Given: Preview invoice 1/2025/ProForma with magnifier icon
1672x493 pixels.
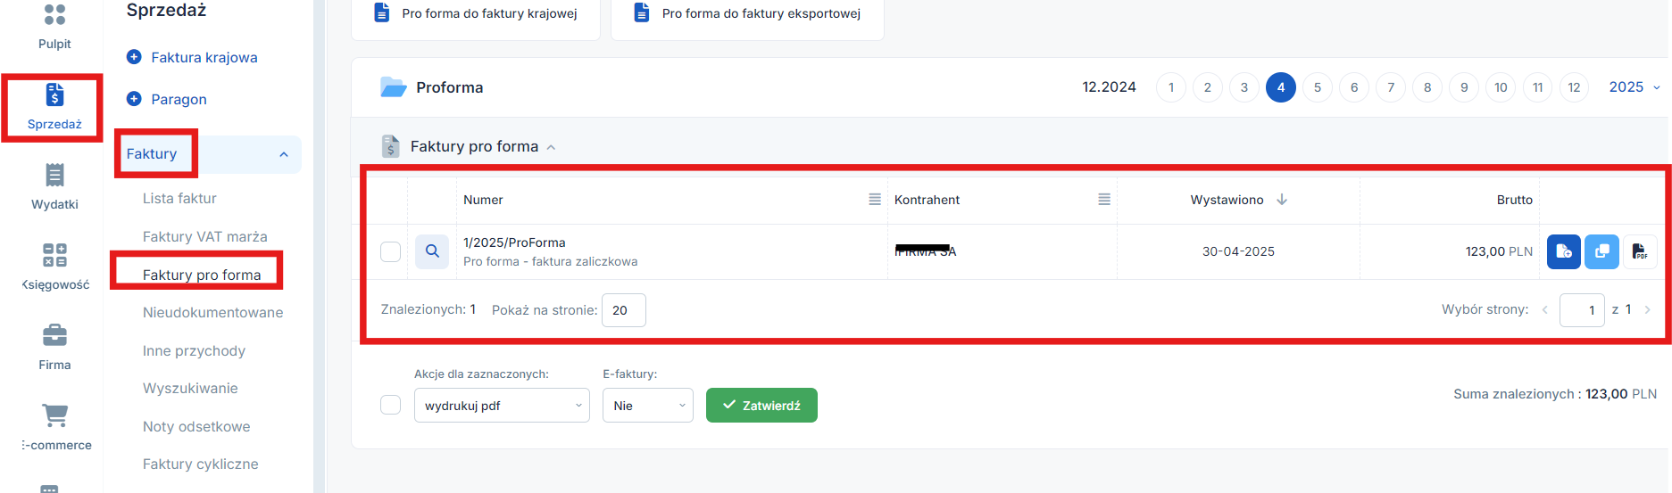Looking at the screenshot, I should (432, 251).
